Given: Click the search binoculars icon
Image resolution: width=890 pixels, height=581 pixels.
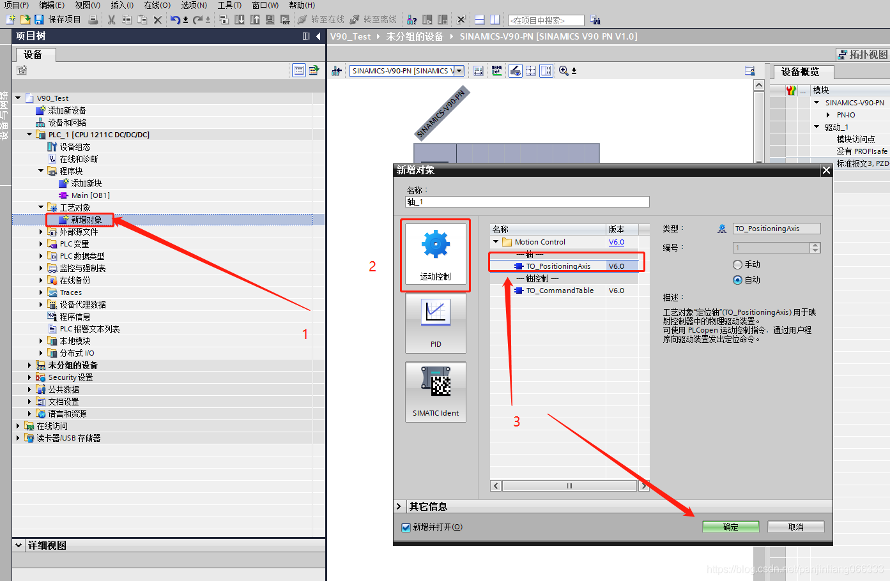Looking at the screenshot, I should [x=595, y=20].
